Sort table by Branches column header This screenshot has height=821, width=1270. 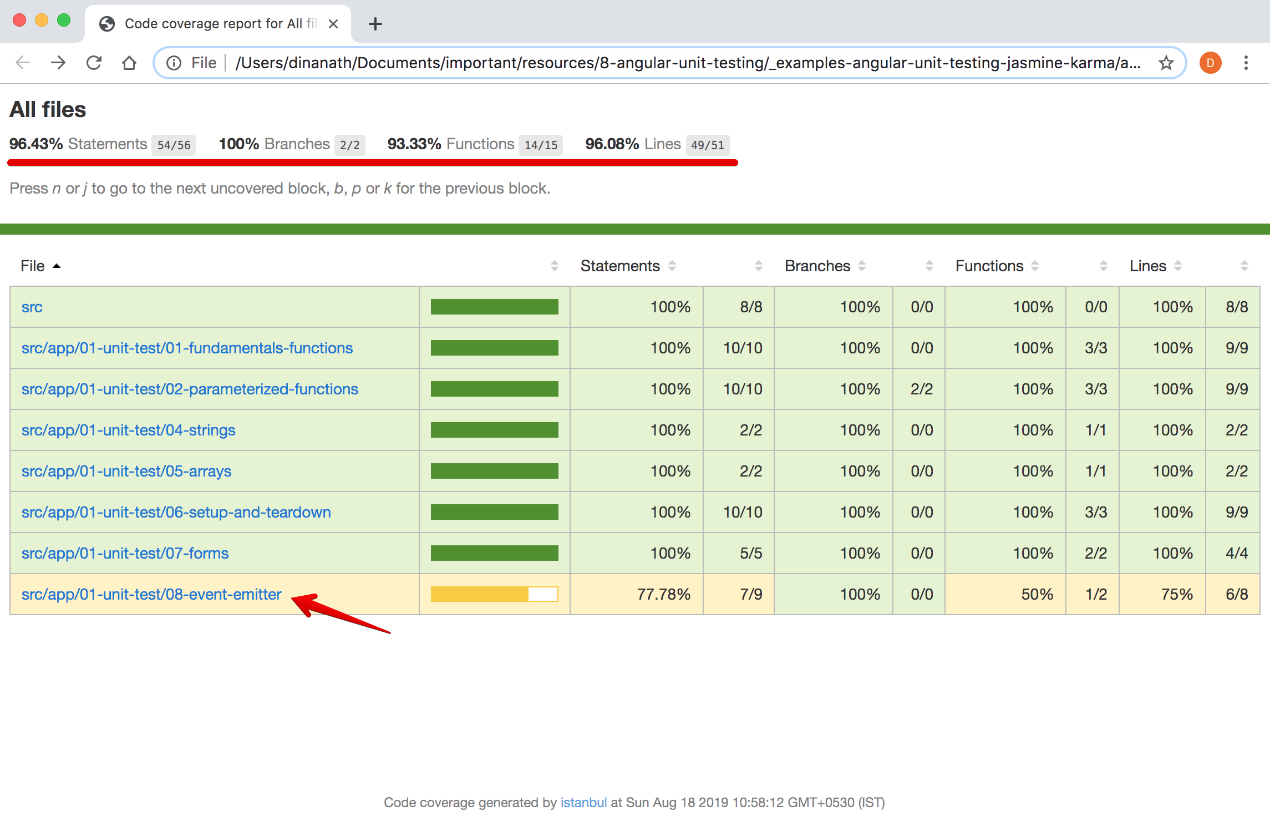click(817, 266)
